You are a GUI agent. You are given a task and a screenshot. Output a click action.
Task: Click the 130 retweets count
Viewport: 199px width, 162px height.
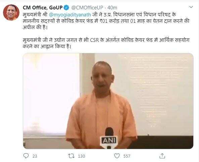pyautogui.click(x=81, y=156)
